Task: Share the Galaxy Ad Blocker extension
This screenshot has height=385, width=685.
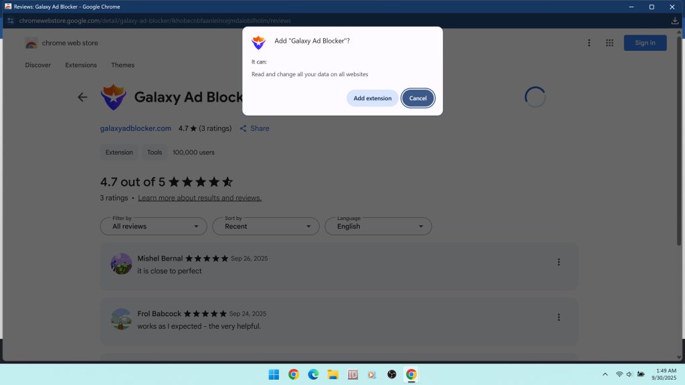Action: point(254,128)
